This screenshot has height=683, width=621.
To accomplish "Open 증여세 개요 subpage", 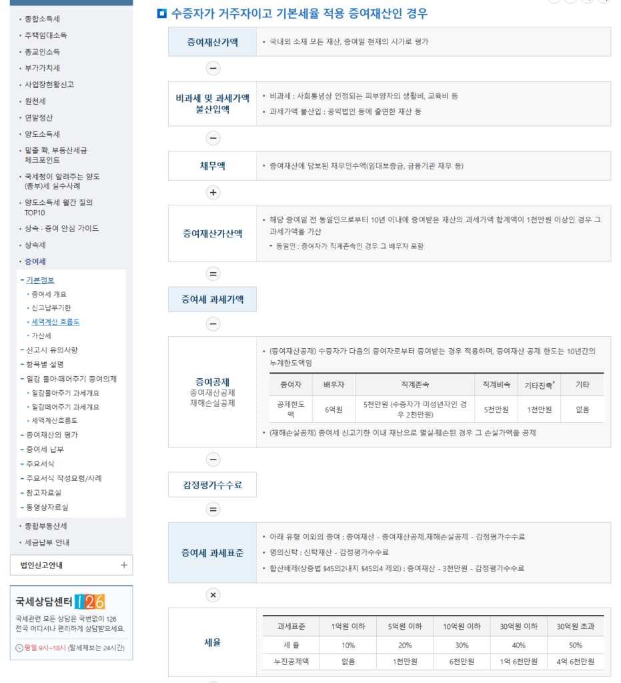I will pos(49,294).
